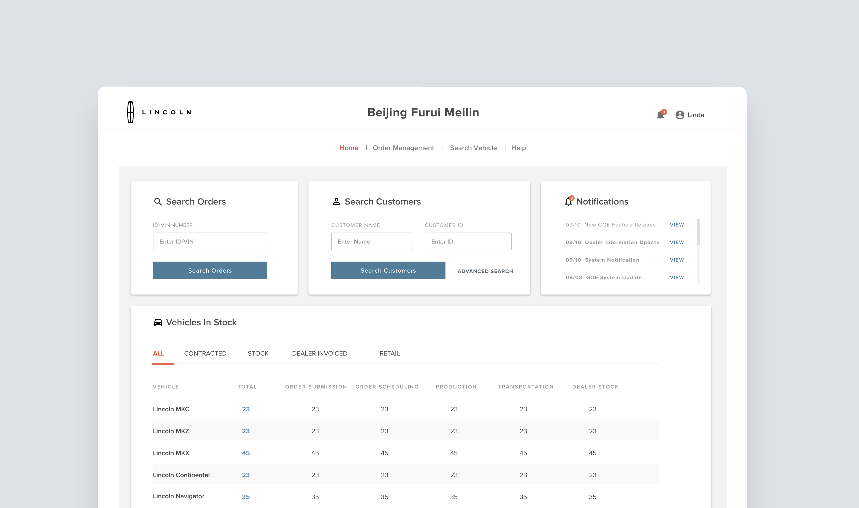Click the Search Orders button
The height and width of the screenshot is (508, 859).
210,270
